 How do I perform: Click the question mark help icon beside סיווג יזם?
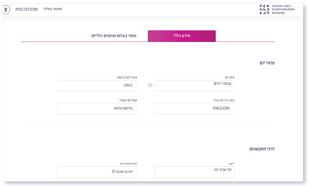[x=150, y=85]
